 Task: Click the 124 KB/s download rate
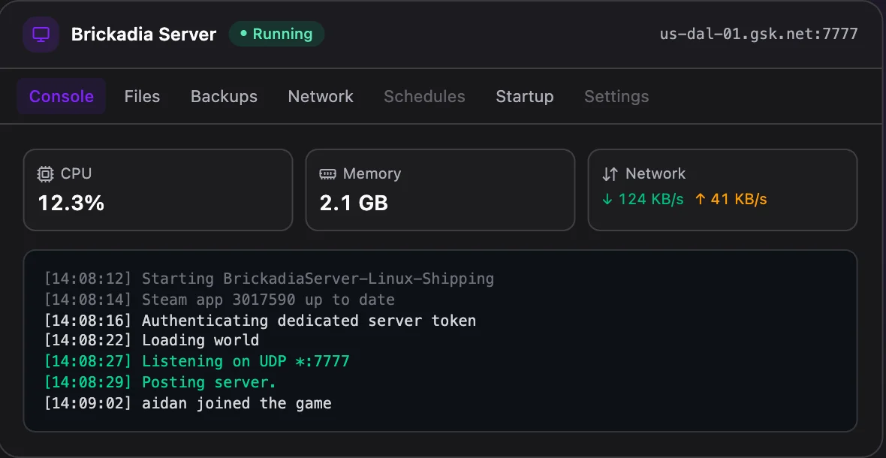tap(651, 200)
